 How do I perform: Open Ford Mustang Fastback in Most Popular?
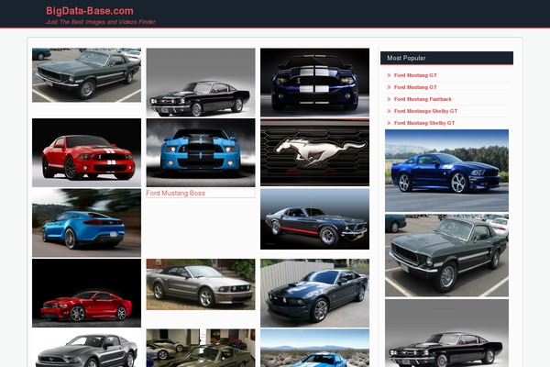click(x=423, y=99)
